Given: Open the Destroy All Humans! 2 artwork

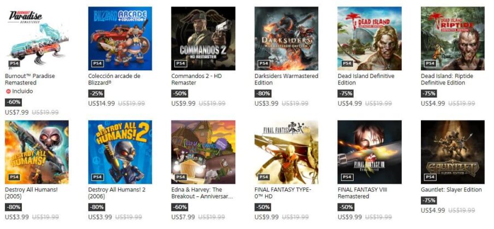Looking at the screenshot, I should click(120, 152).
